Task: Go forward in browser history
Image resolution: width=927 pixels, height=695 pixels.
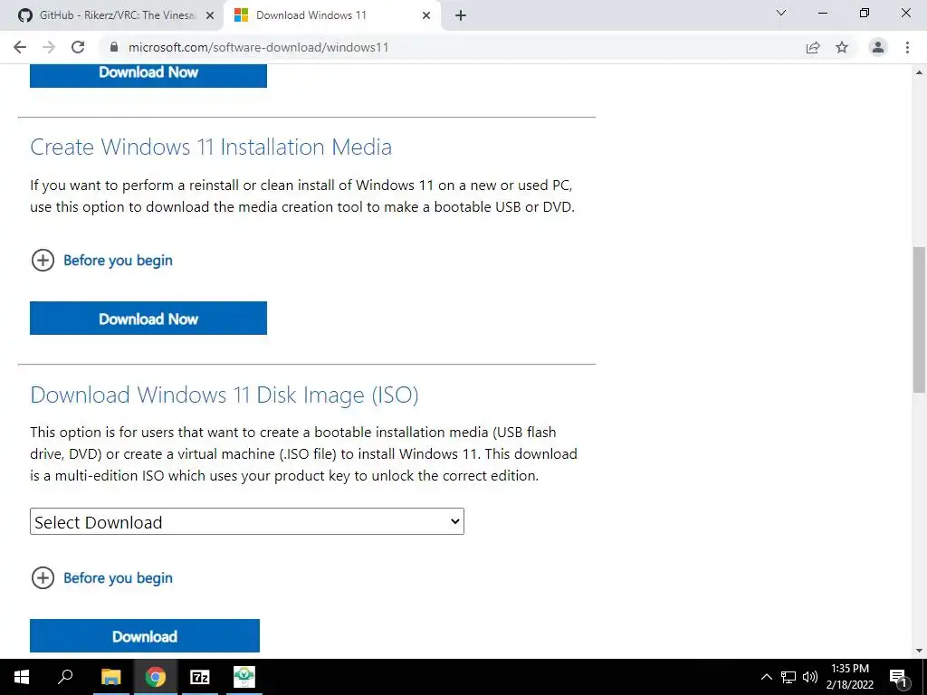Action: pyautogui.click(x=49, y=47)
